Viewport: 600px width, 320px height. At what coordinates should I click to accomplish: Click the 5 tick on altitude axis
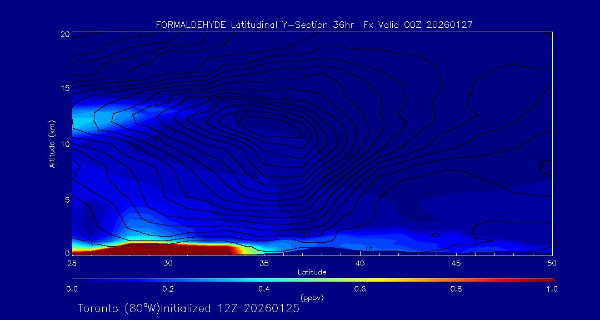pos(66,199)
